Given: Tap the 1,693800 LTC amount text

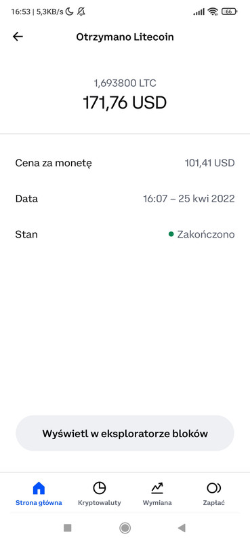Looking at the screenshot, I should 125,83.
